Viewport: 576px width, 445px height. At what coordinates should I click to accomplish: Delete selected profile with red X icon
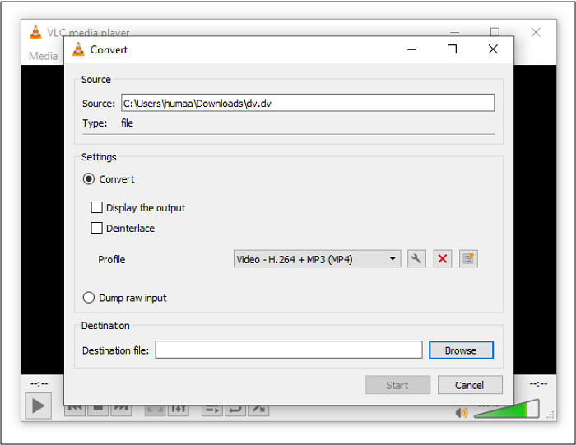[443, 259]
